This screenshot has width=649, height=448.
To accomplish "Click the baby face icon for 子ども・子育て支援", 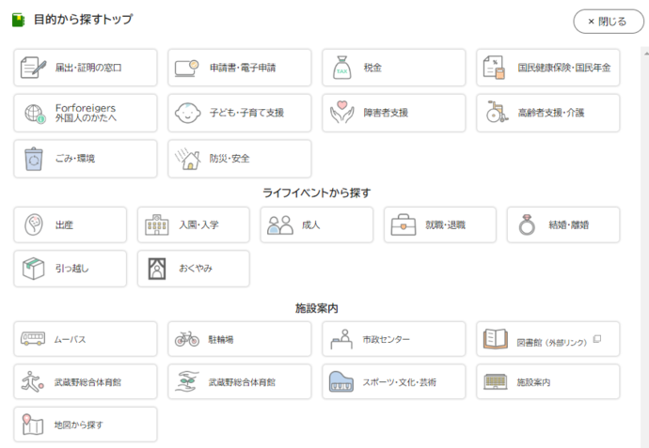I will [187, 113].
